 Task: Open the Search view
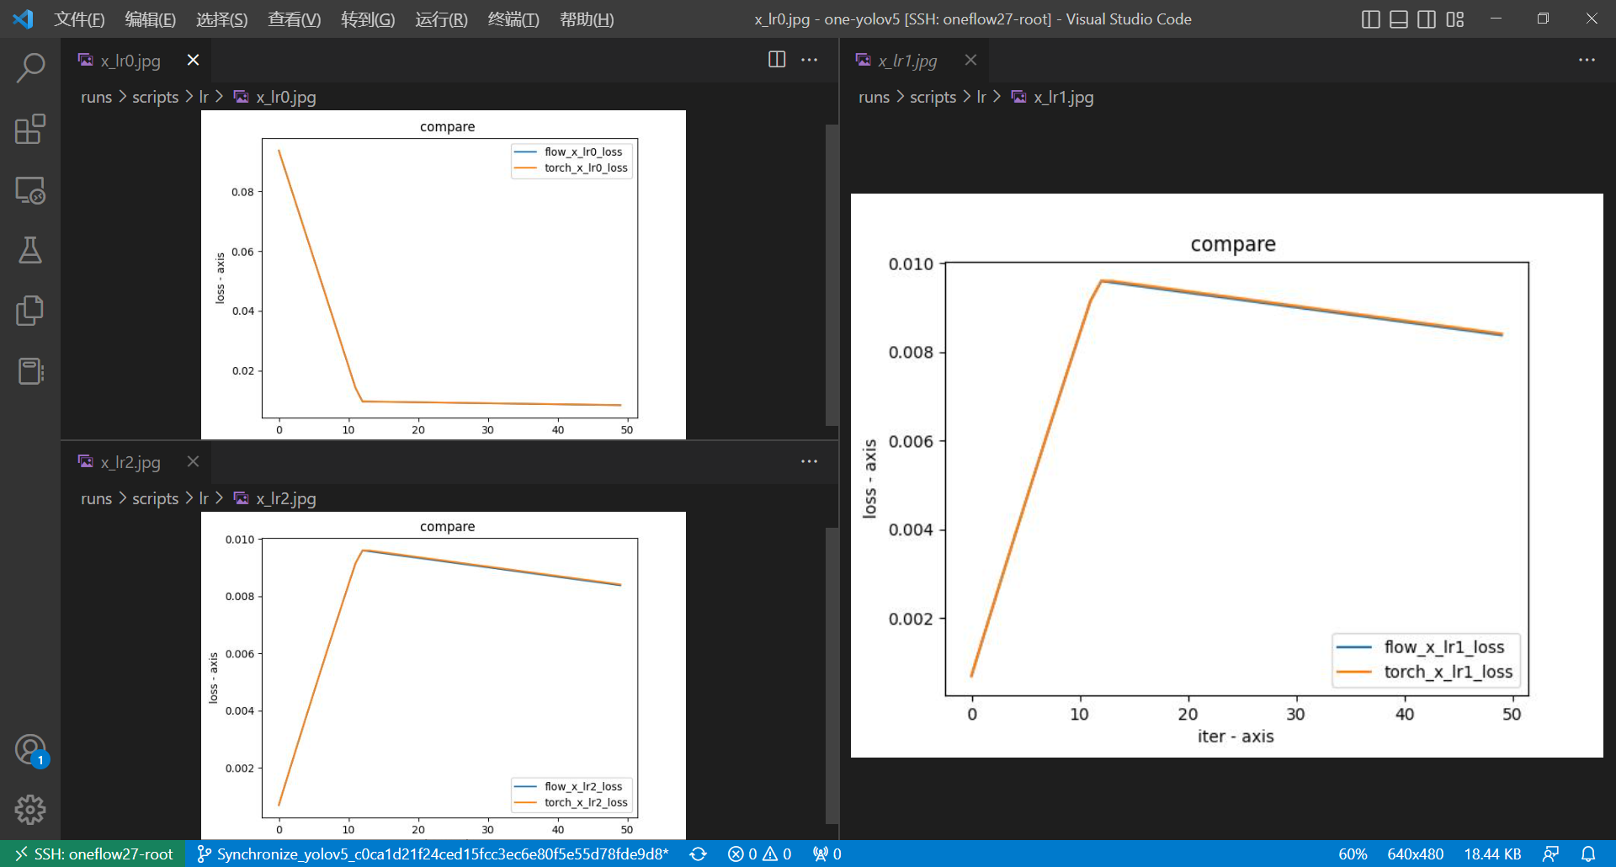click(31, 66)
